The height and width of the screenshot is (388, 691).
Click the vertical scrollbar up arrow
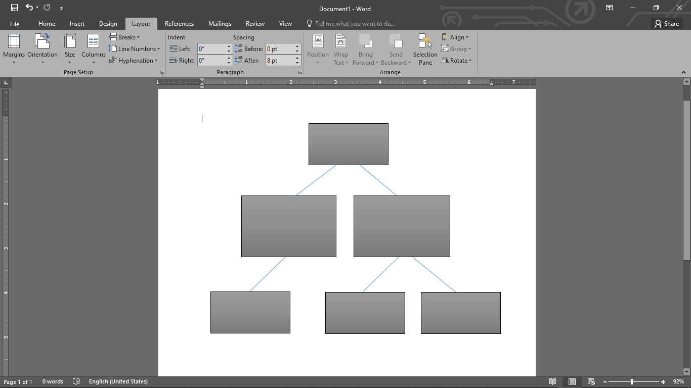point(686,81)
